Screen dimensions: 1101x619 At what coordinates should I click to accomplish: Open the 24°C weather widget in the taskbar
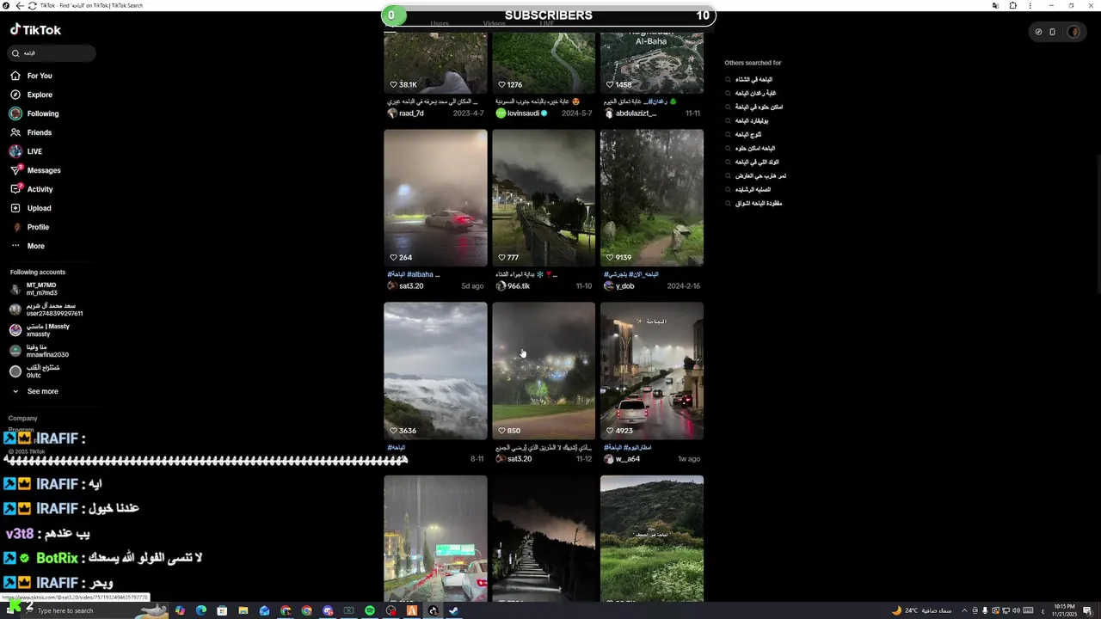921,610
